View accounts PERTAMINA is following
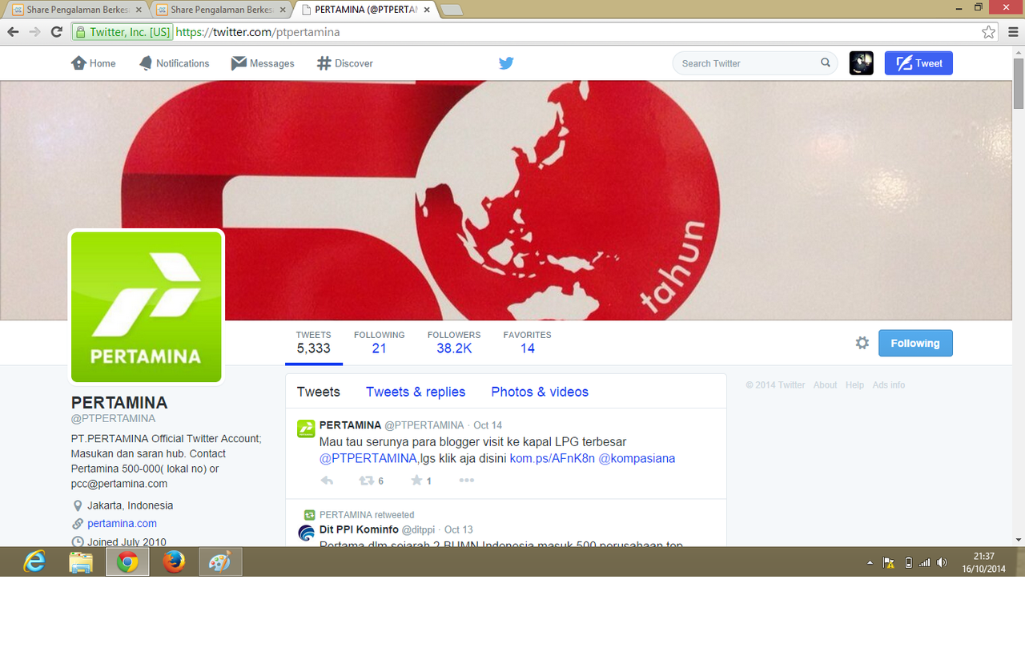Image resolution: width=1025 pixels, height=660 pixels. click(380, 343)
